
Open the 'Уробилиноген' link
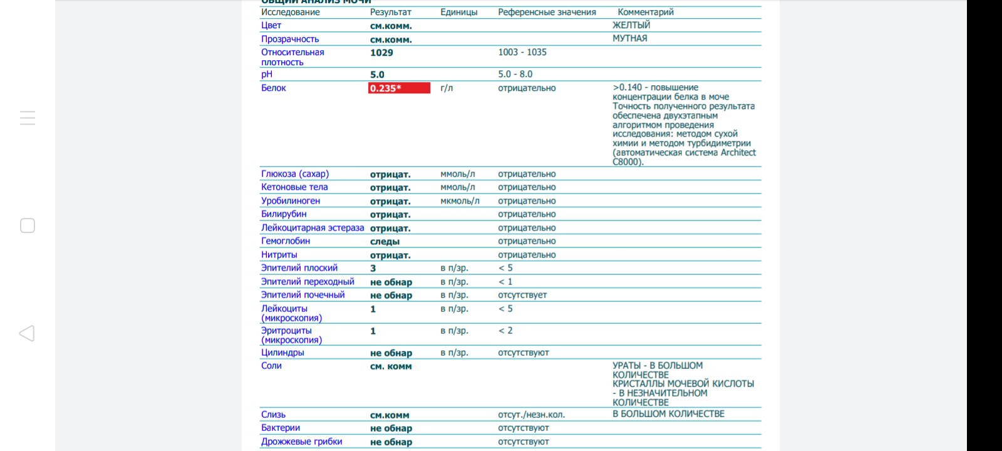[x=291, y=201]
